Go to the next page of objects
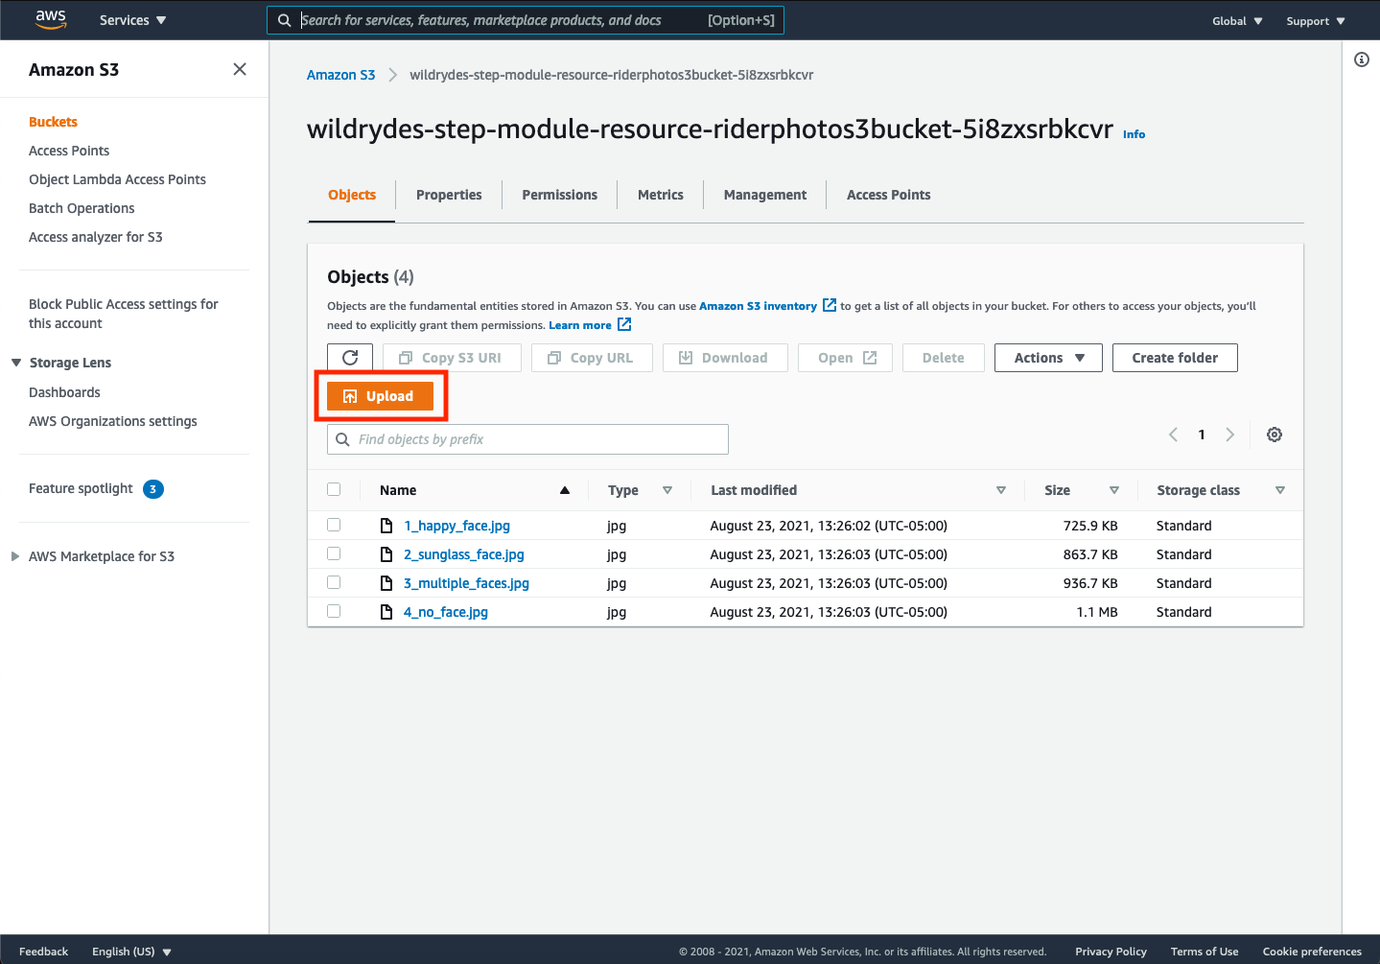1380x964 pixels. point(1230,435)
